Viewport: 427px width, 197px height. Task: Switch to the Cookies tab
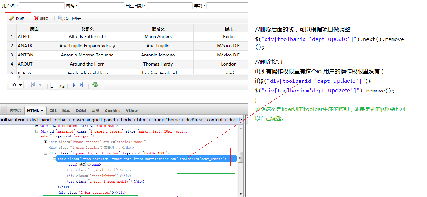[x=112, y=111]
